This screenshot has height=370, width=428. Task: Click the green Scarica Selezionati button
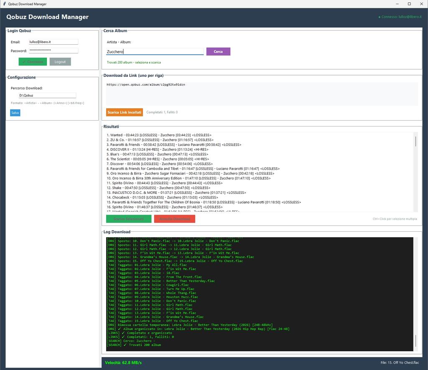(x=129, y=219)
